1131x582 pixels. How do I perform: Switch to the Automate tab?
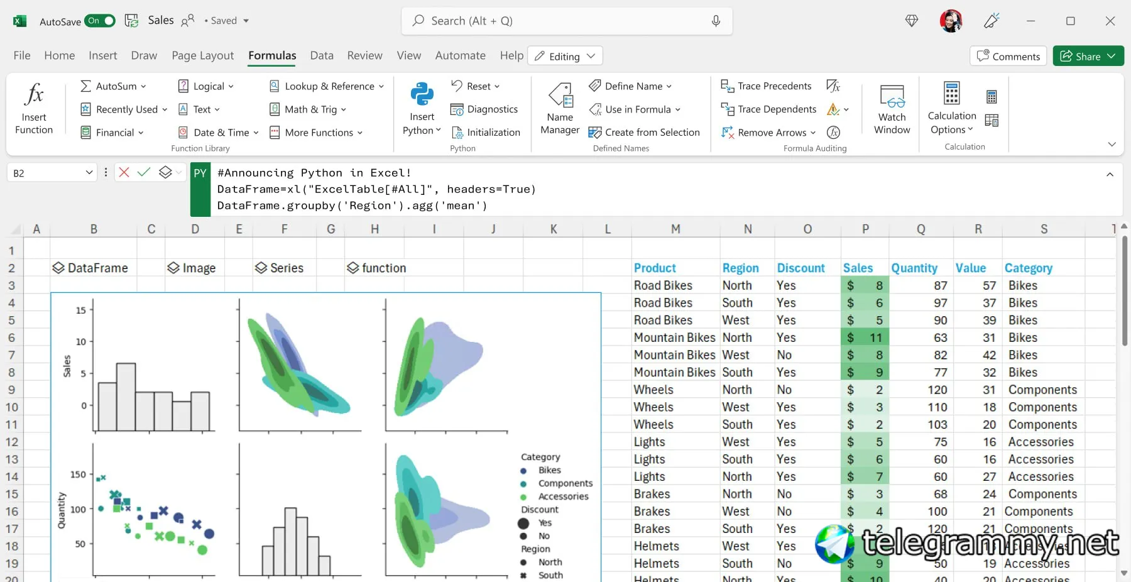pos(461,55)
